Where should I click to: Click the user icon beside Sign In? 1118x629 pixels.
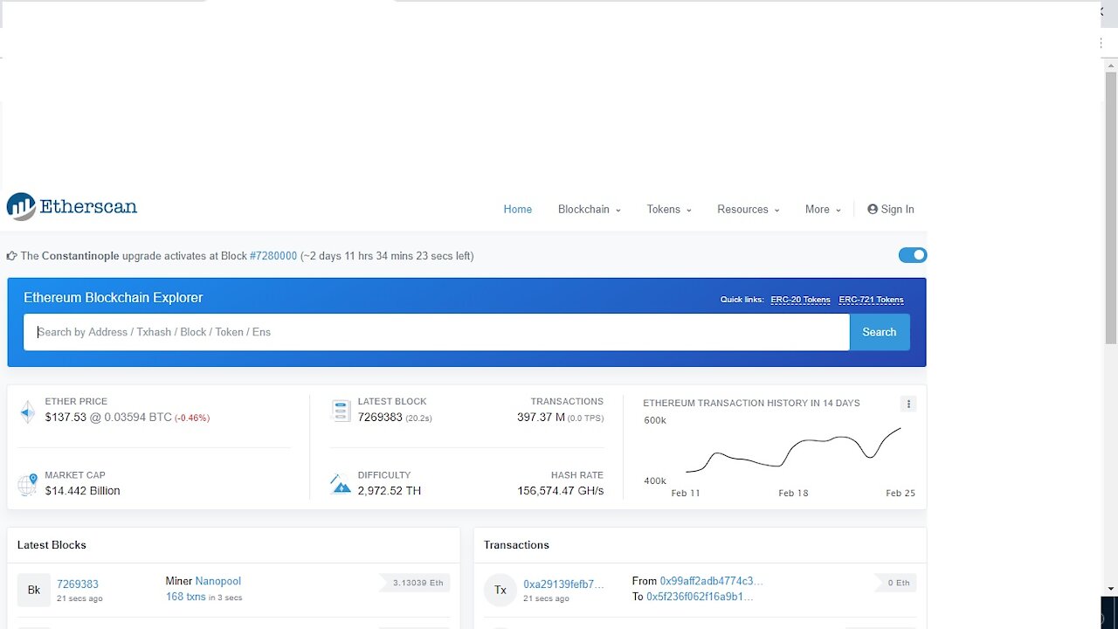(x=873, y=209)
